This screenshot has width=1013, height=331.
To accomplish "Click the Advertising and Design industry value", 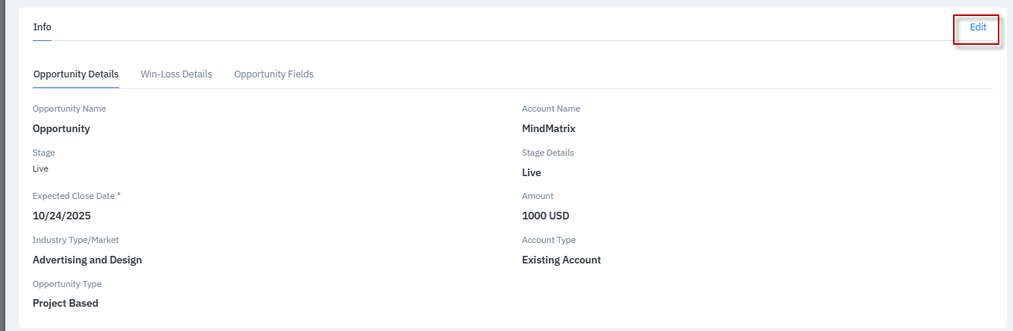I will tap(87, 260).
